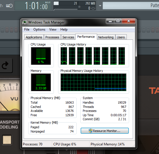This screenshot has height=154, width=159.
Task: Click the Free memory value 12939
Action: [70, 115]
